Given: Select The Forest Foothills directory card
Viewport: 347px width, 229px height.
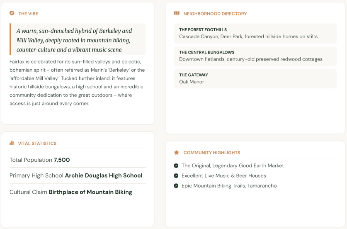Looking at the screenshot, I should [x=255, y=34].
